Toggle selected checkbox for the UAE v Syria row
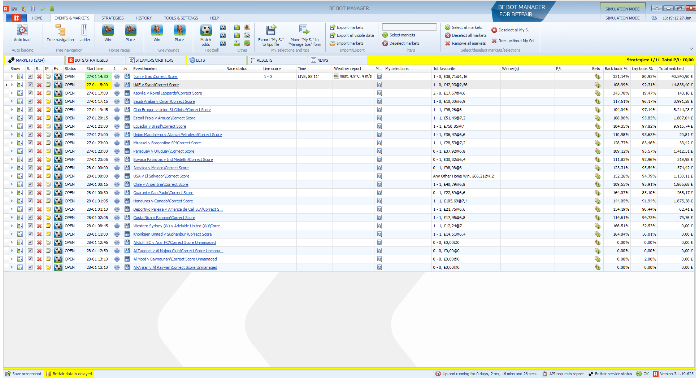Screen dimensions: 699x381 pyautogui.click(x=30, y=85)
